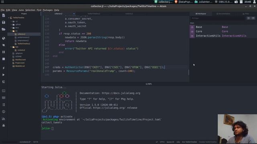The image size is (257, 144).
Task: Click the info documentation icon in toolbar
Action: point(4,112)
